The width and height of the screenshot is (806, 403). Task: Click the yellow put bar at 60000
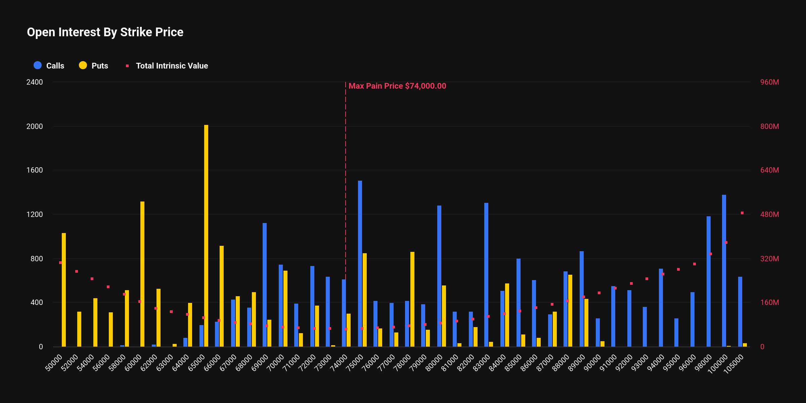tap(142, 274)
